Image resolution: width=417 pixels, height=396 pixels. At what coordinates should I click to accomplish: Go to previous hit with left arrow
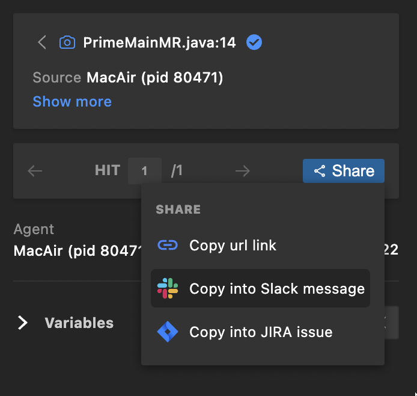tap(35, 171)
